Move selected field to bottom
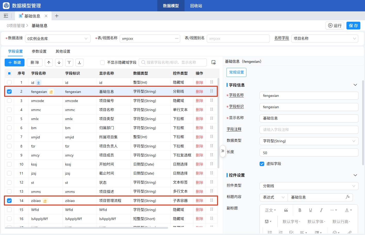Image resolution: width=365 pixels, height=235 pixels. (79, 62)
